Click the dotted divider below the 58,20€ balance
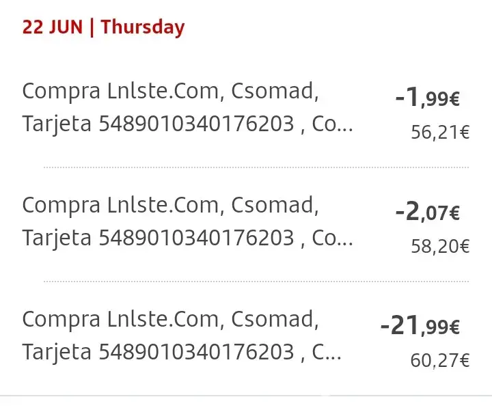Viewport: 492px width, 410px height. 256,281
